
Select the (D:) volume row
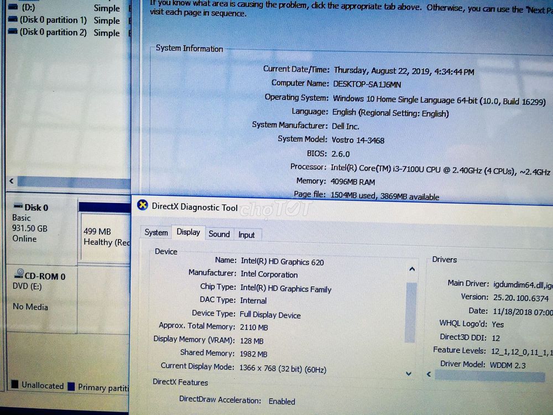pos(69,7)
